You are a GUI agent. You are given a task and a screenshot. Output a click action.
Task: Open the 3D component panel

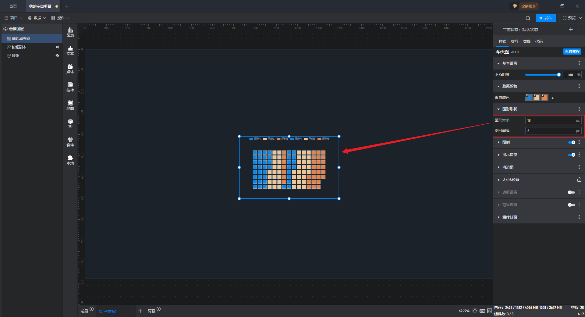(x=70, y=123)
